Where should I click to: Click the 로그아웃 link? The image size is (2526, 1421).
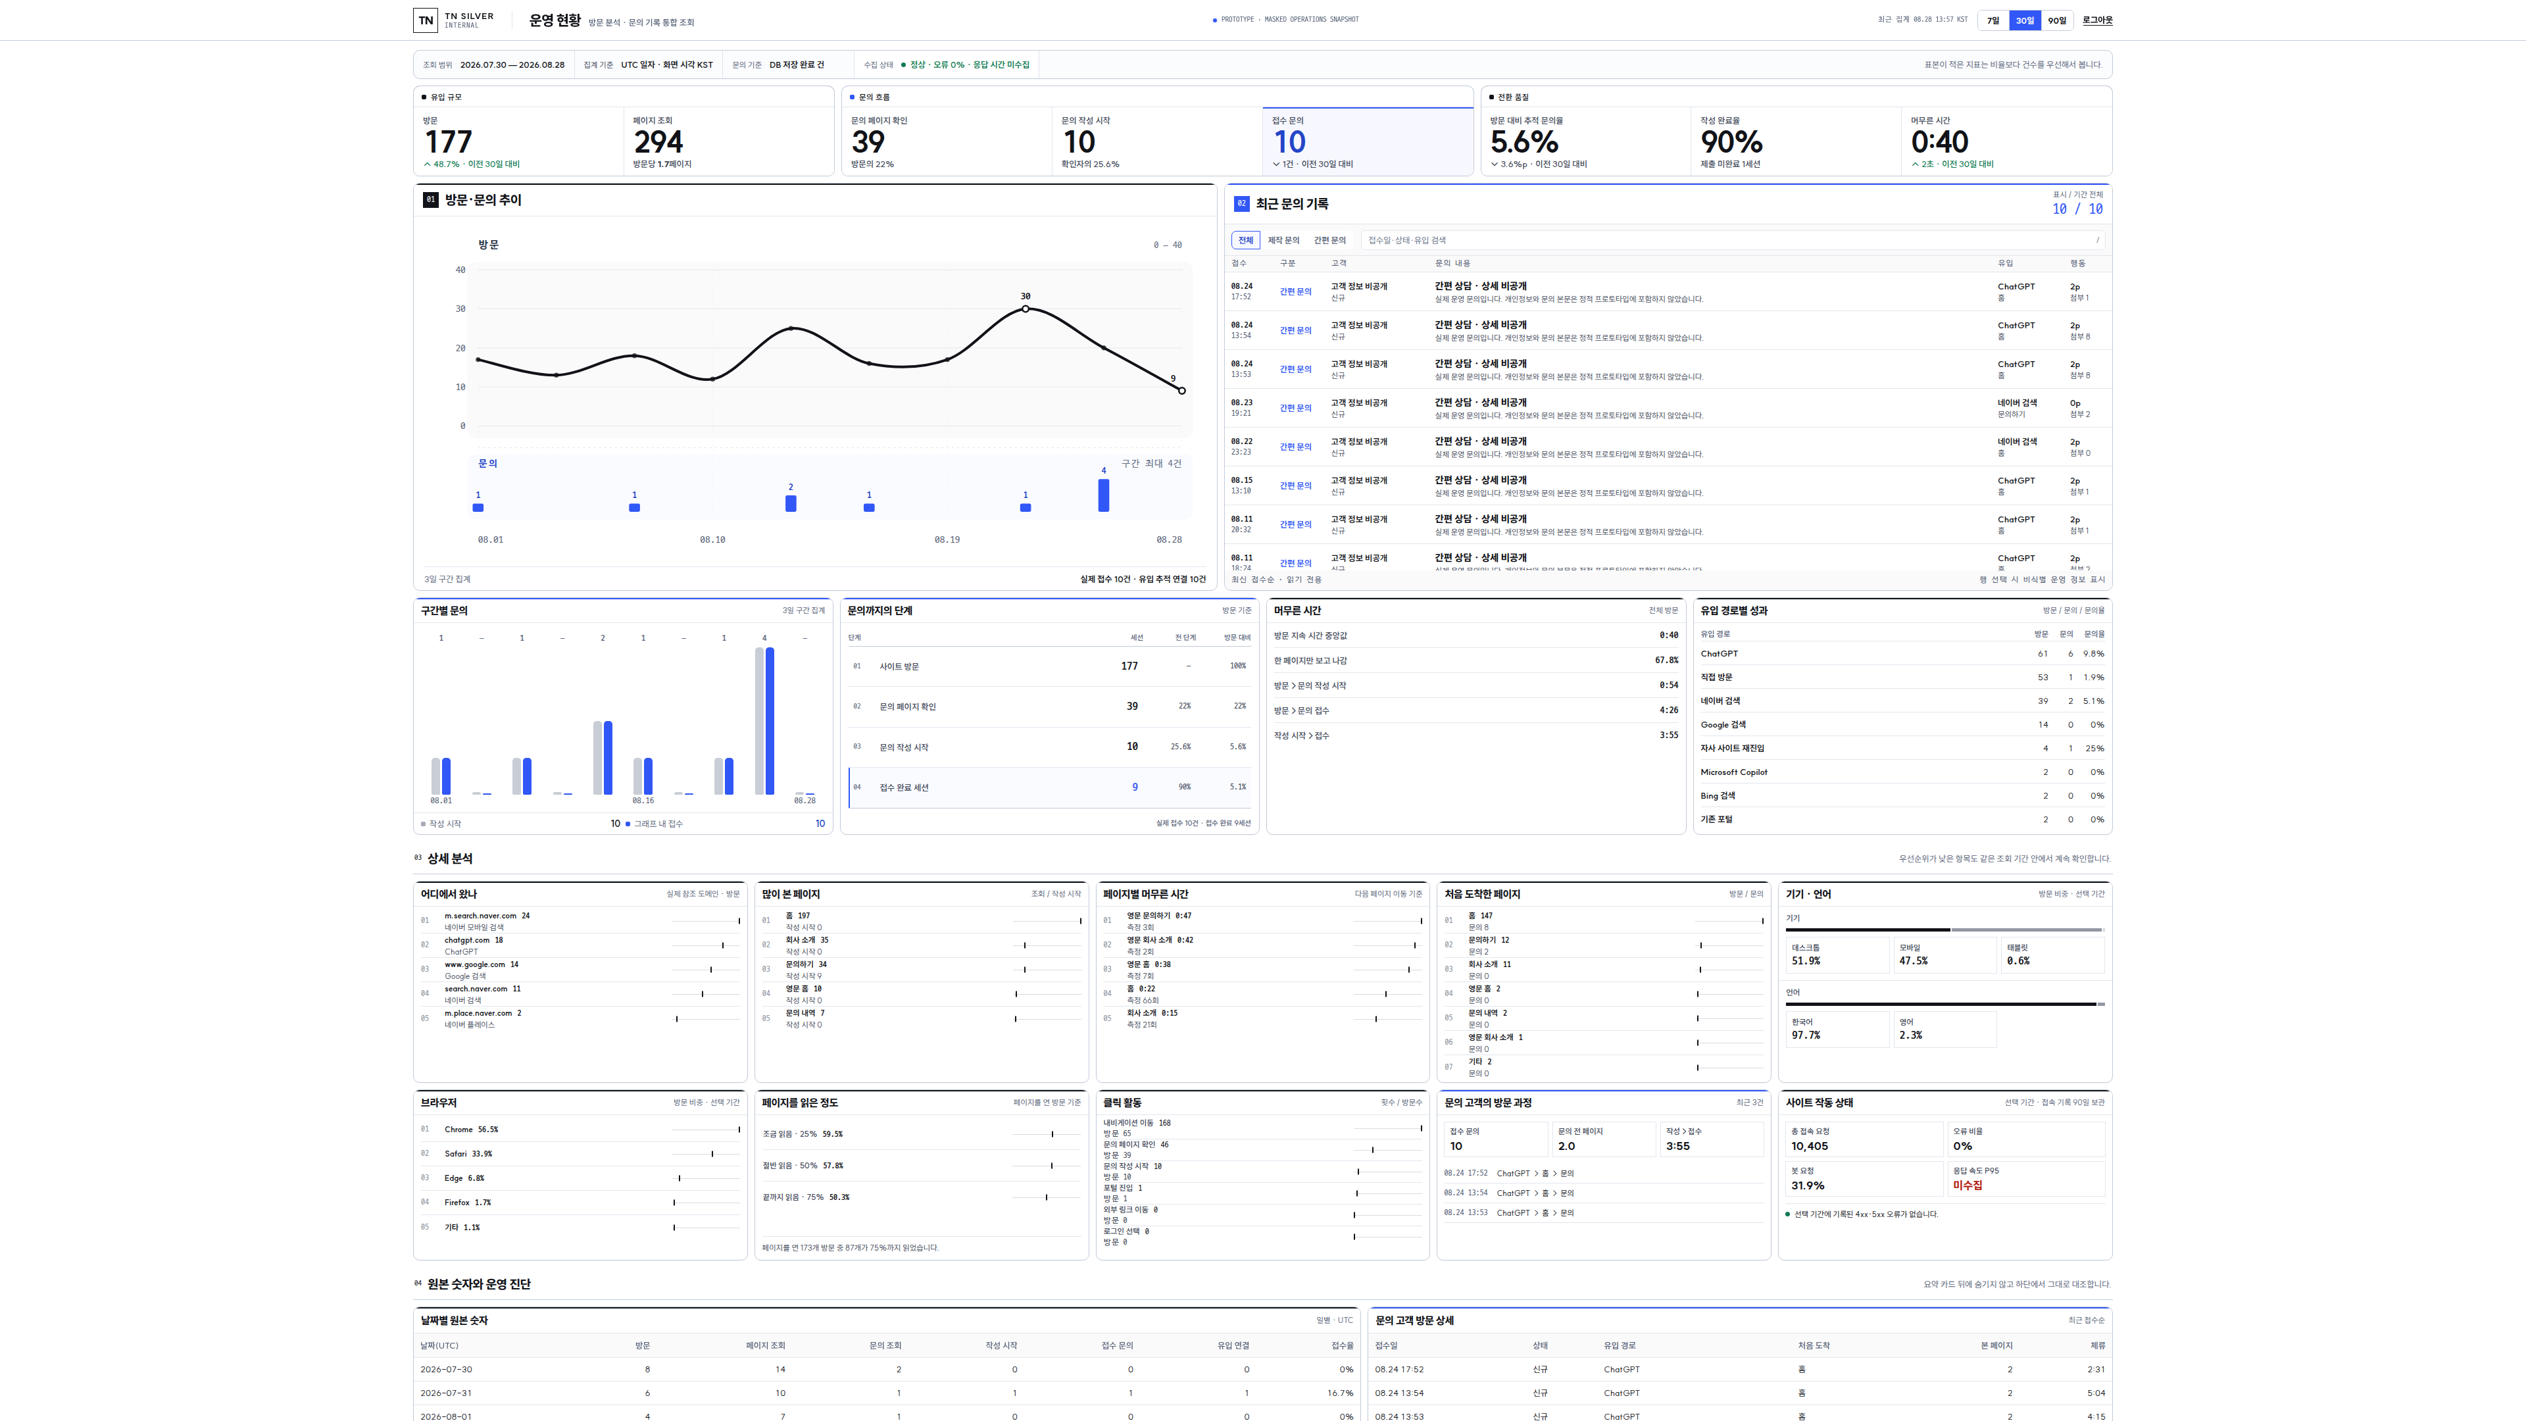(x=2098, y=20)
